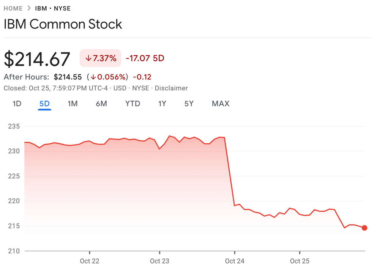
Task: Open the 5Y chart range
Action: coord(189,104)
